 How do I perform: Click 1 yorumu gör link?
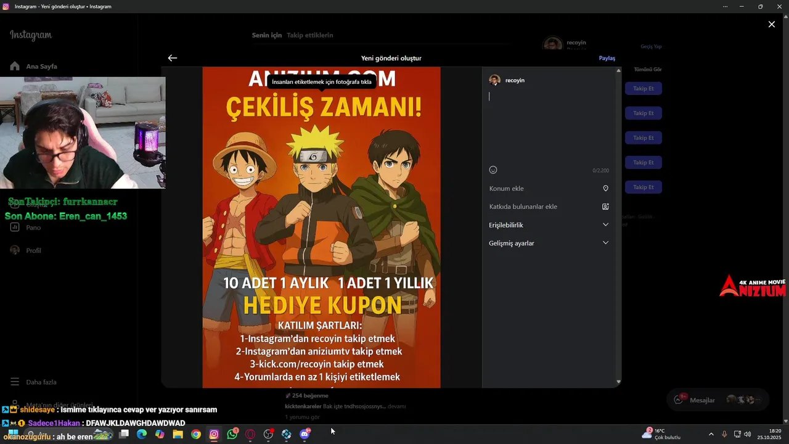[x=302, y=417]
